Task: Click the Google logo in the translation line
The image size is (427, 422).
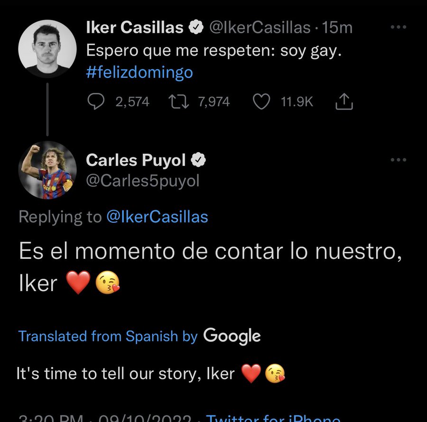Action: coord(232,336)
